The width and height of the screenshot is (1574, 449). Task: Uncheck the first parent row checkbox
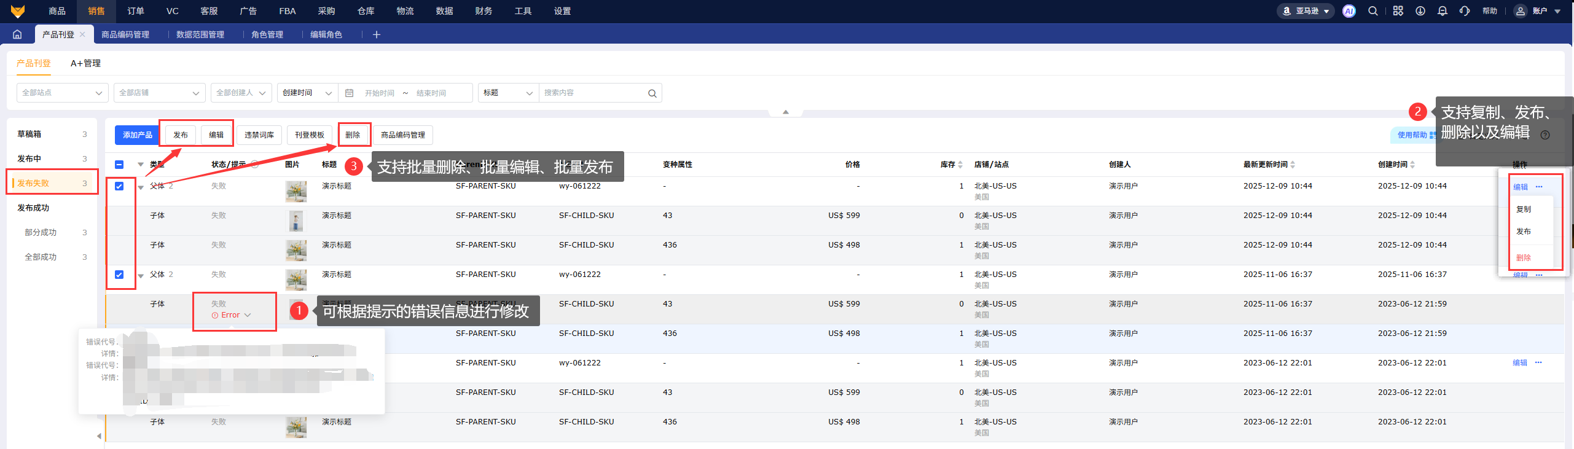click(x=119, y=186)
